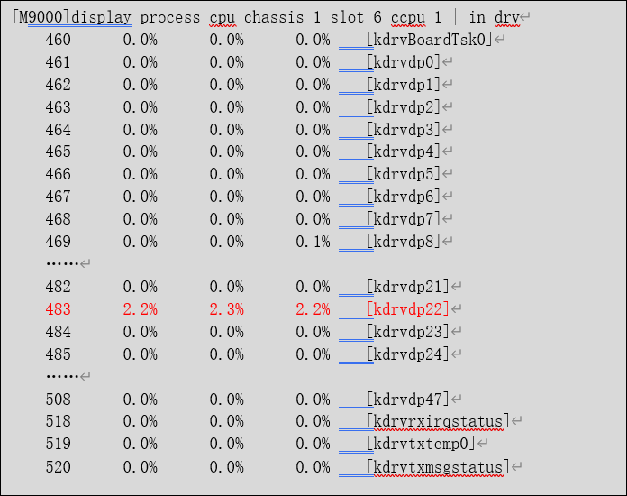Click "drv" at the end of the command
Viewport: 627px width, 496px height.
point(507,18)
